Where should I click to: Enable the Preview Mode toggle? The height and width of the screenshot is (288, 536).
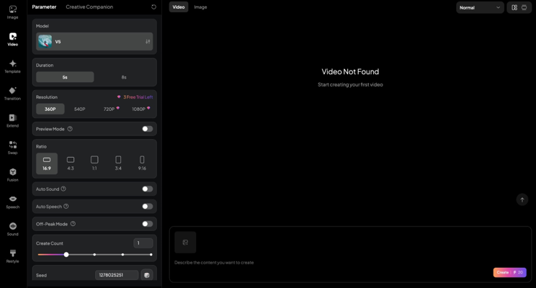(147, 129)
